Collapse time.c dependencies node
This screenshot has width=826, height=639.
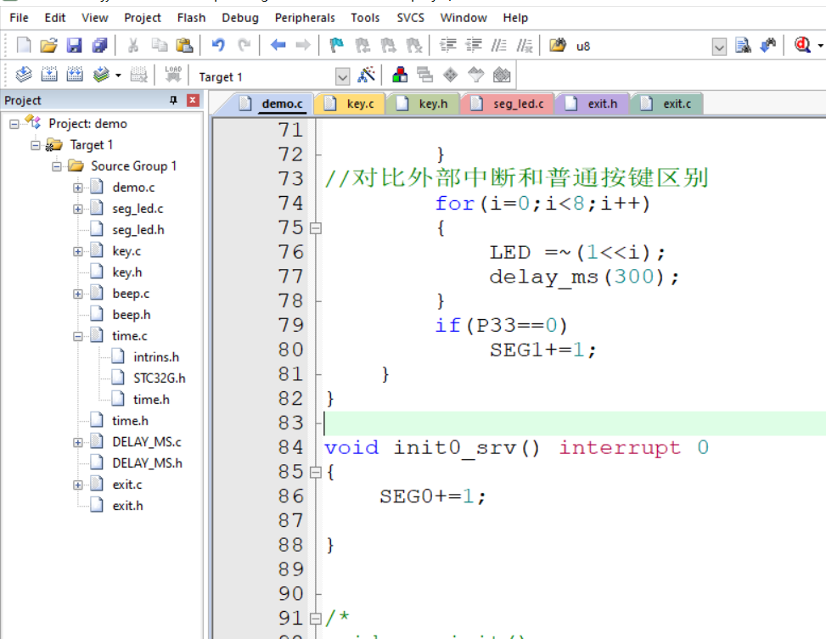pyautogui.click(x=78, y=336)
